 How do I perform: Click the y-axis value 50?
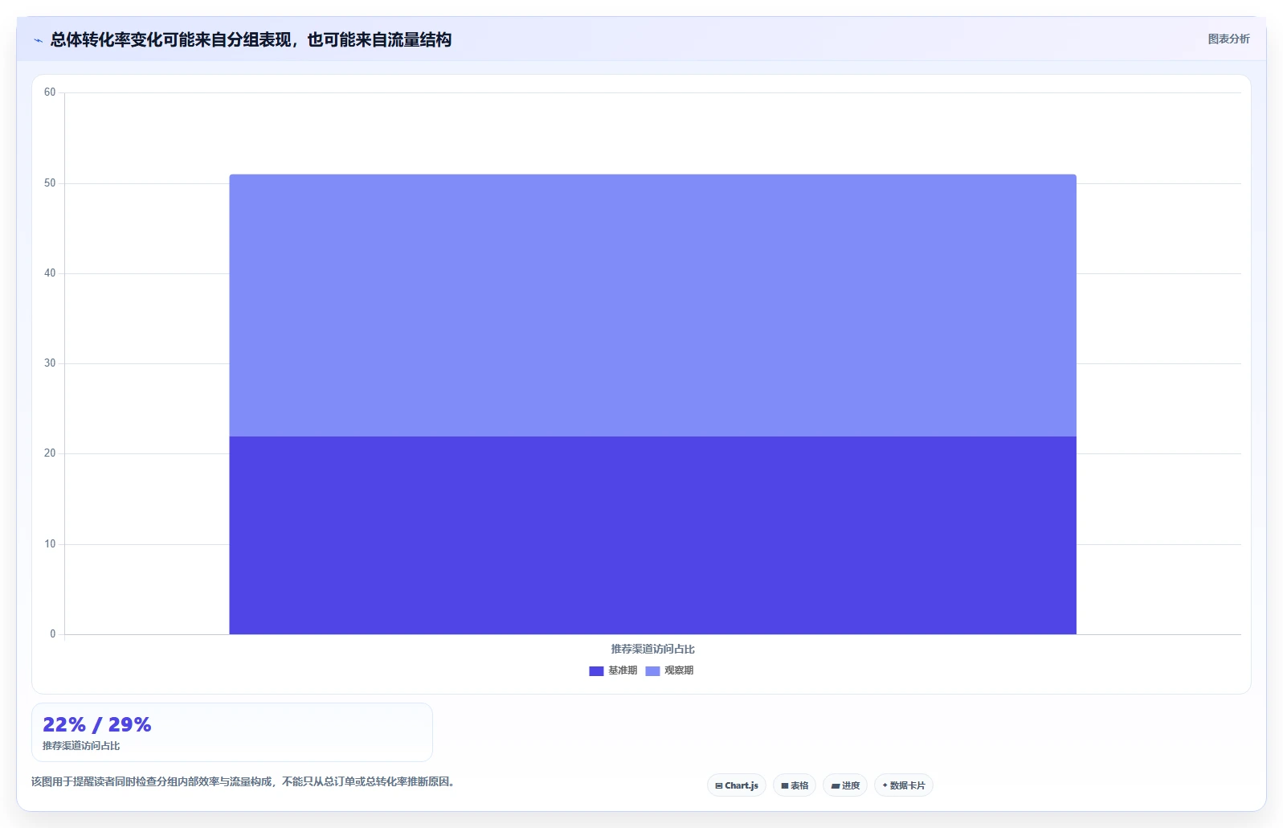coord(50,183)
